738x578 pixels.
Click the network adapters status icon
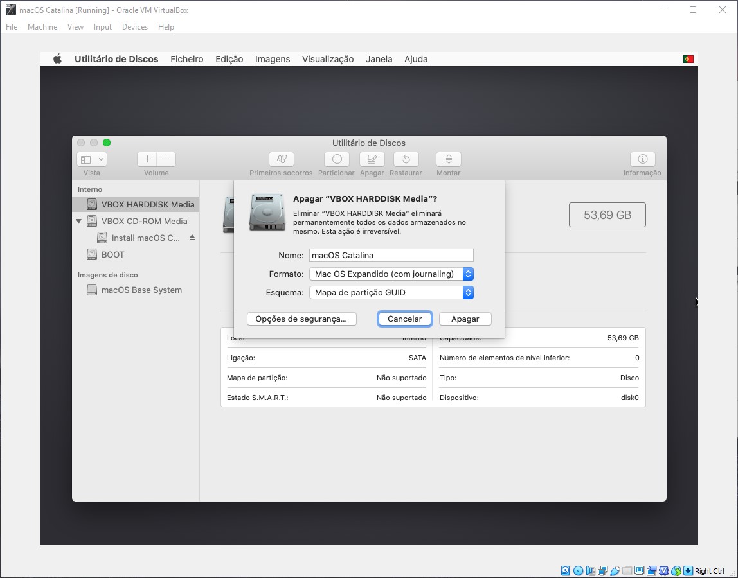point(602,571)
